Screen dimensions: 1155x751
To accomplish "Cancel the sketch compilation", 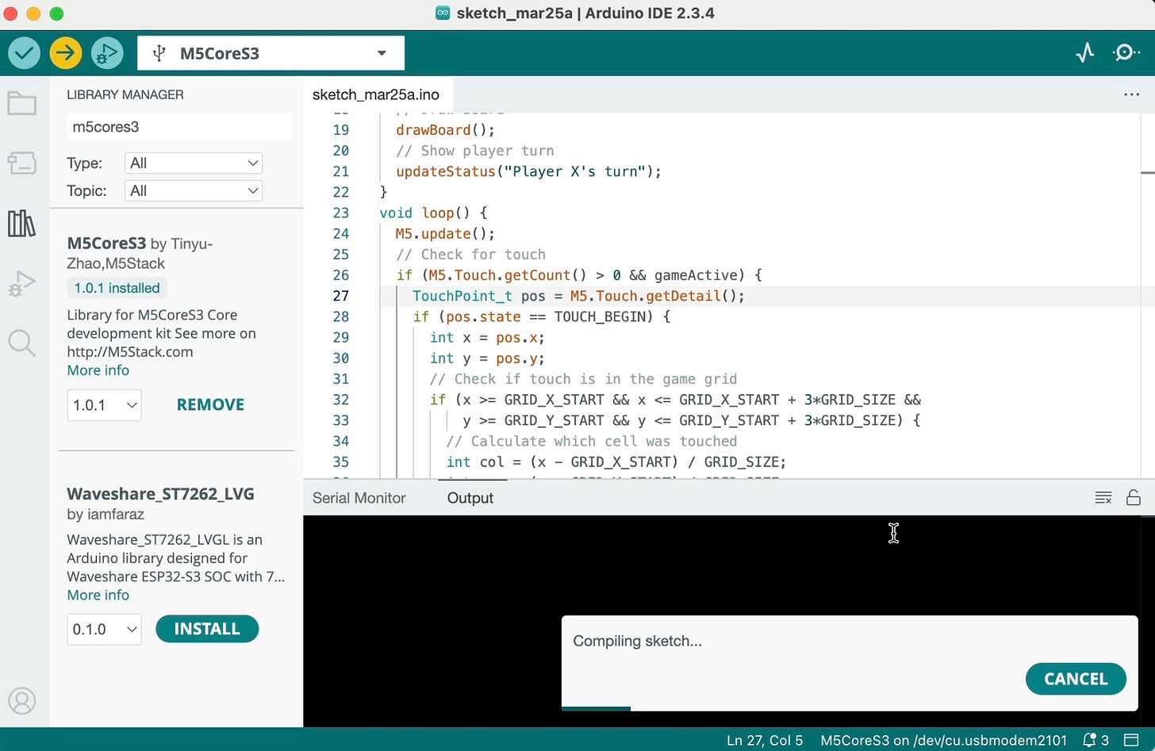I will coord(1076,679).
